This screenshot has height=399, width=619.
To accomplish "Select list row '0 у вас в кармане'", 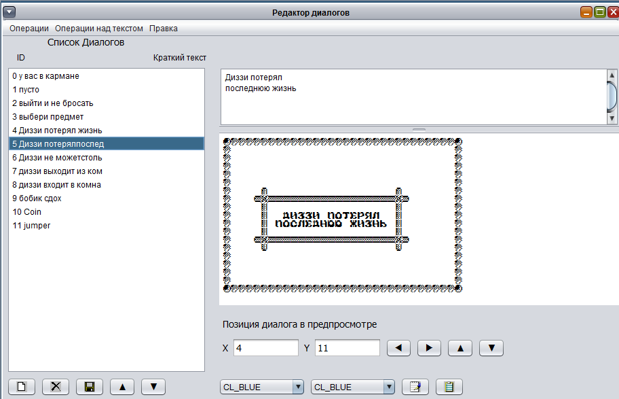I will click(106, 76).
